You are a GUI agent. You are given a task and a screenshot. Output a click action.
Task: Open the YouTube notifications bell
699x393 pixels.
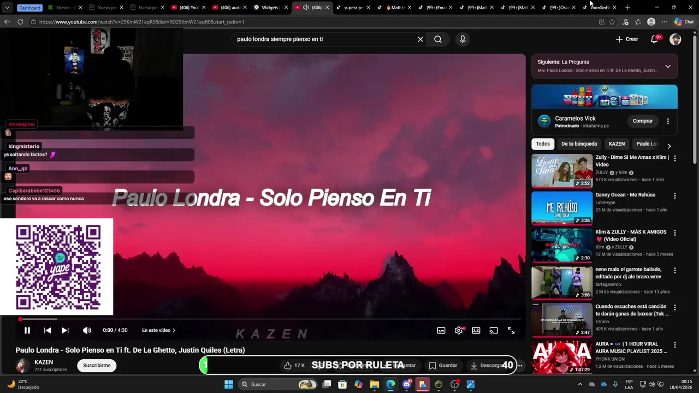click(654, 39)
